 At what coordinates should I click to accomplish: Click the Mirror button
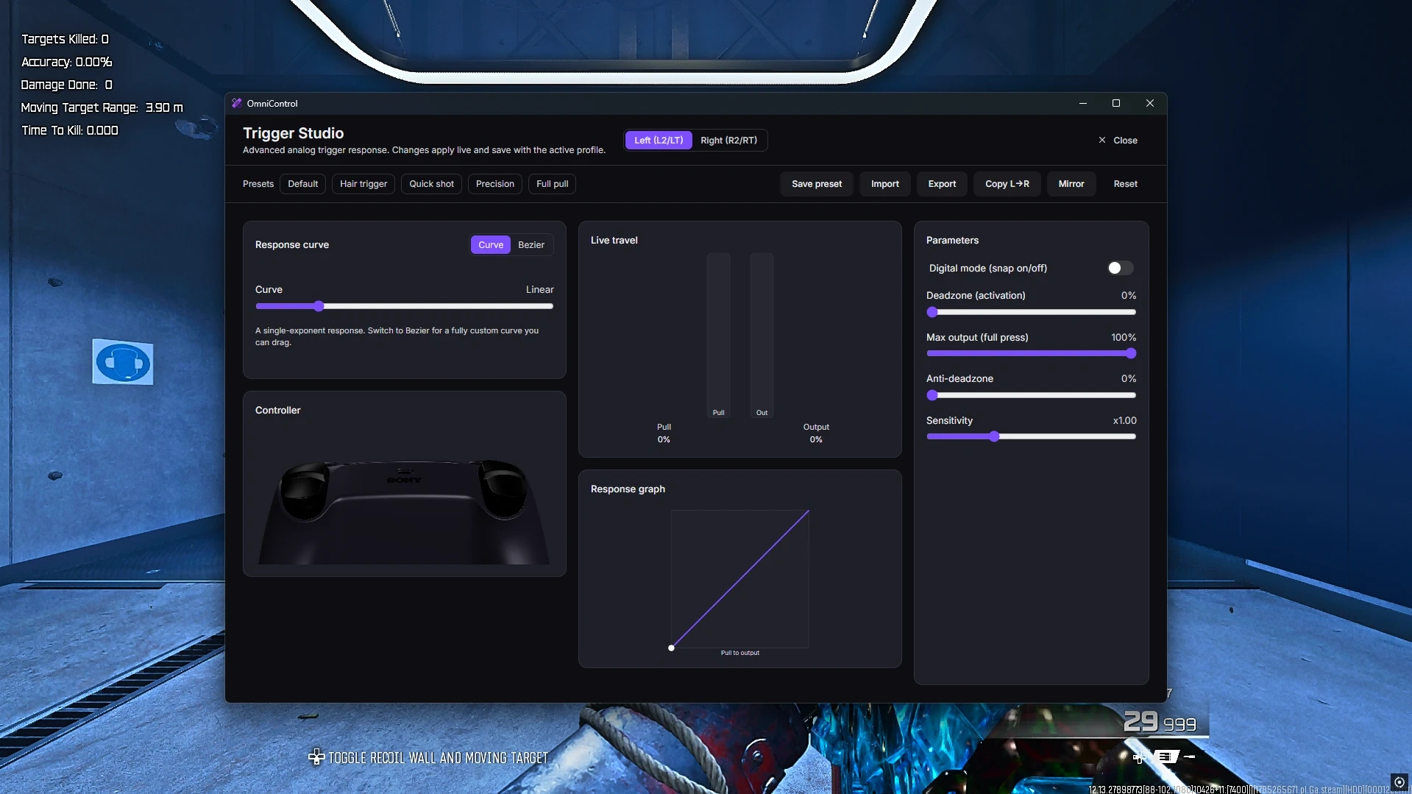pos(1071,184)
